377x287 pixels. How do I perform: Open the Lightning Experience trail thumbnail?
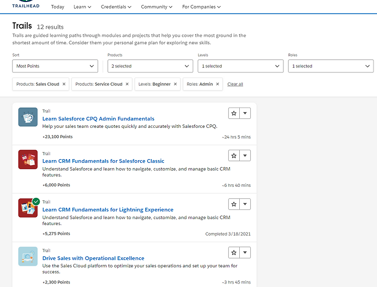click(28, 208)
